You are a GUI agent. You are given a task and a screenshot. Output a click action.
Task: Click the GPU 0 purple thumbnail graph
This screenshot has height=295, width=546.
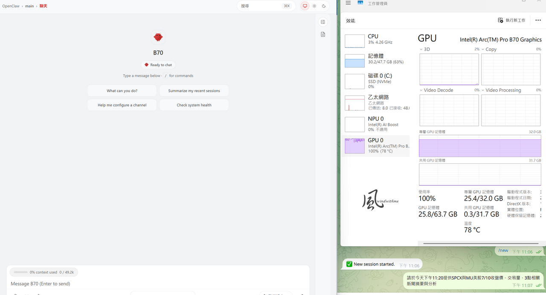pyautogui.click(x=354, y=146)
